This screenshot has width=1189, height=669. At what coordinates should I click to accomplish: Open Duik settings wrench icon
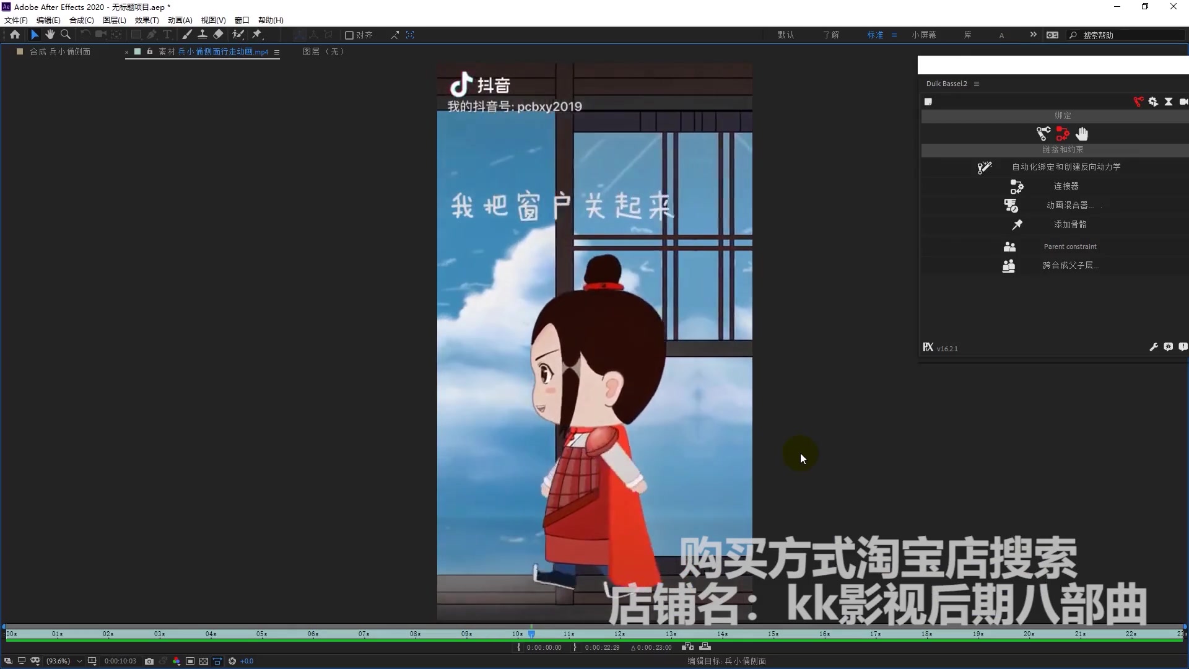click(1153, 348)
